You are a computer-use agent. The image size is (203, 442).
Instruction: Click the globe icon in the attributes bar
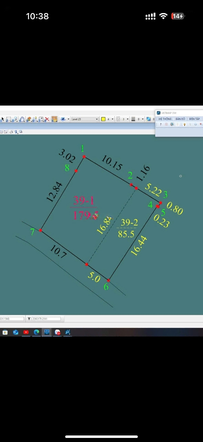coord(148,119)
